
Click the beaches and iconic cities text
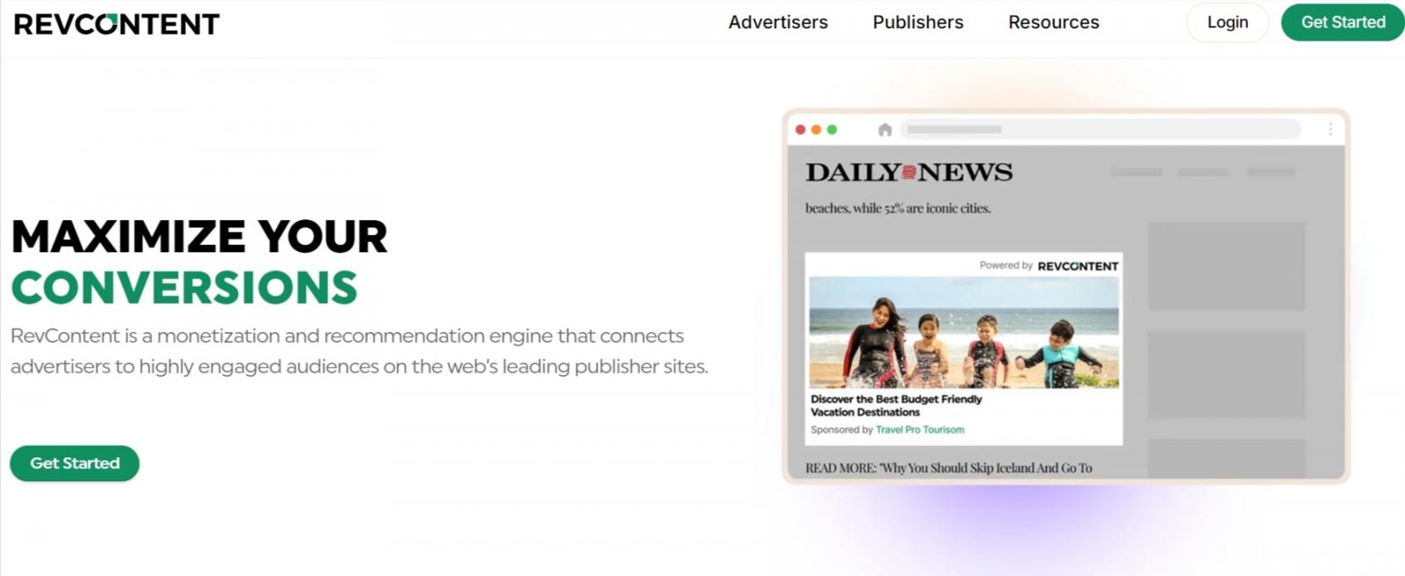[898, 208]
